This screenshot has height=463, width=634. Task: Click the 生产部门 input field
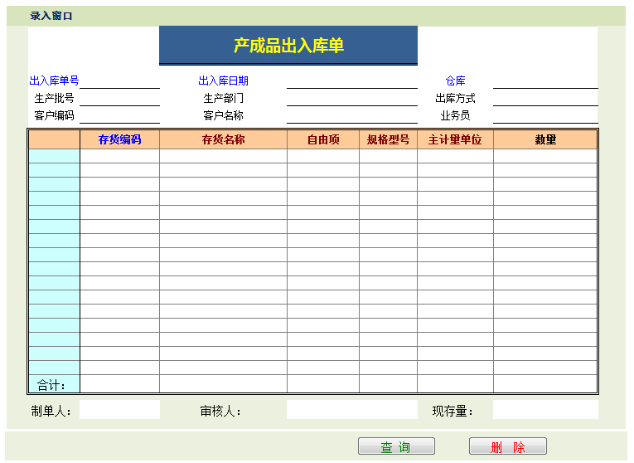351,98
